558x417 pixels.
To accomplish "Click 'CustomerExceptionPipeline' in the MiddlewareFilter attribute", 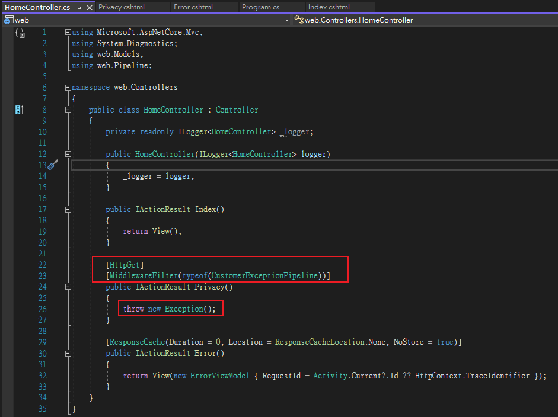I will (264, 275).
